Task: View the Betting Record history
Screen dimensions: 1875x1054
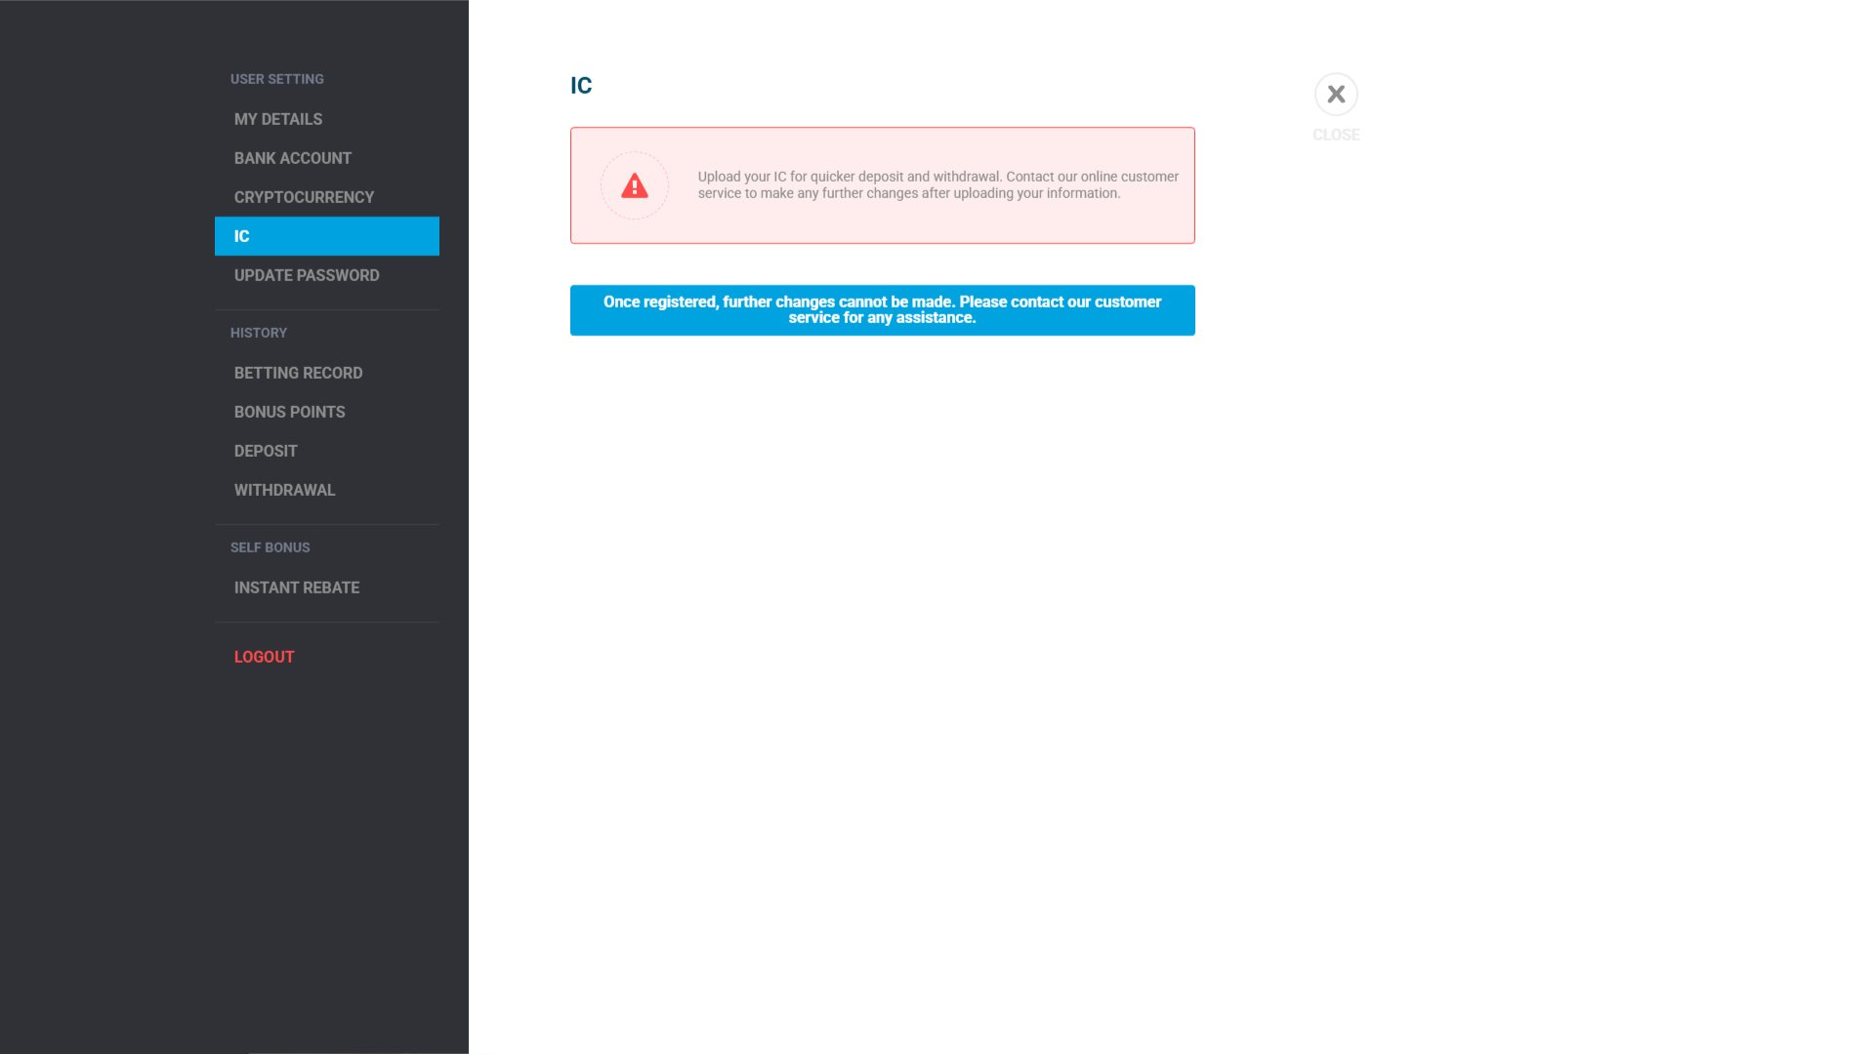Action: point(298,372)
